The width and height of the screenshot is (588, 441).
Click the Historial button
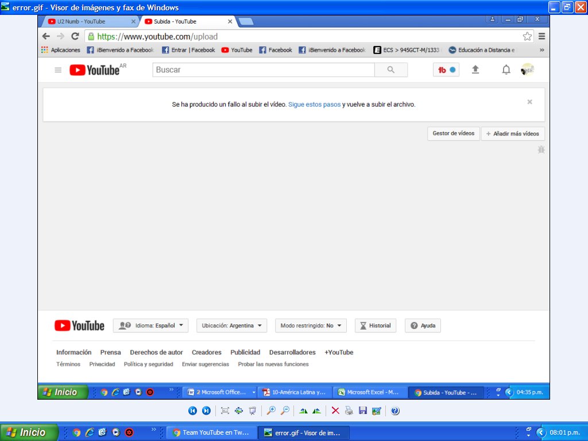[x=376, y=326]
